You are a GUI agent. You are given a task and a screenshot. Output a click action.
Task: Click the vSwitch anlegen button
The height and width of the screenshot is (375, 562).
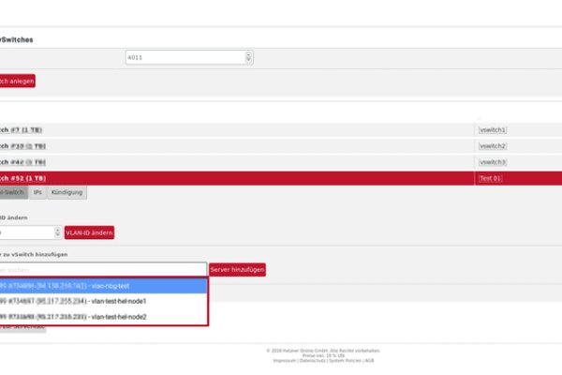click(17, 82)
